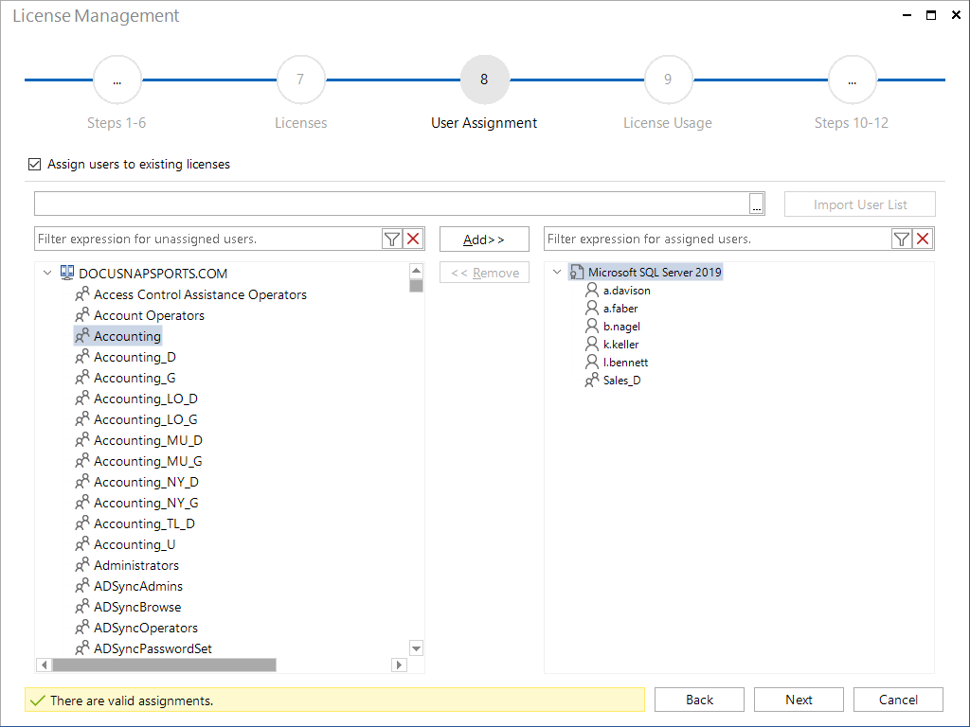Screen dimensions: 970x727
Task: Click the horizontal scrollbar thumb in user list
Action: click(165, 665)
